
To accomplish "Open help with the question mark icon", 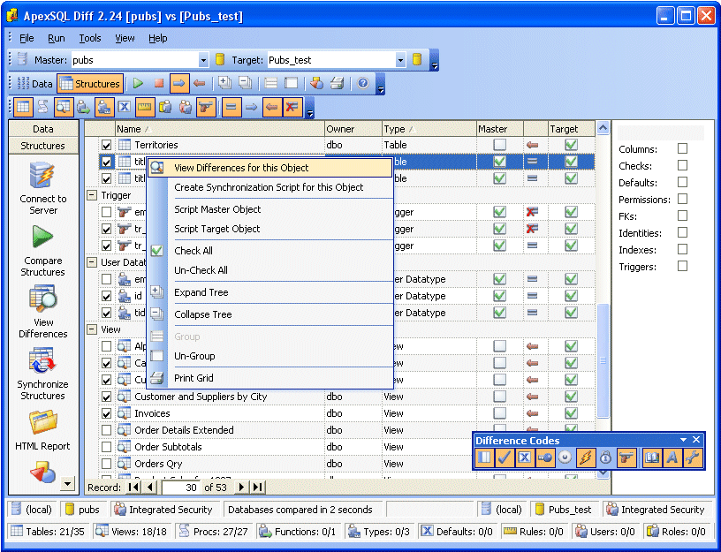I will 363,84.
